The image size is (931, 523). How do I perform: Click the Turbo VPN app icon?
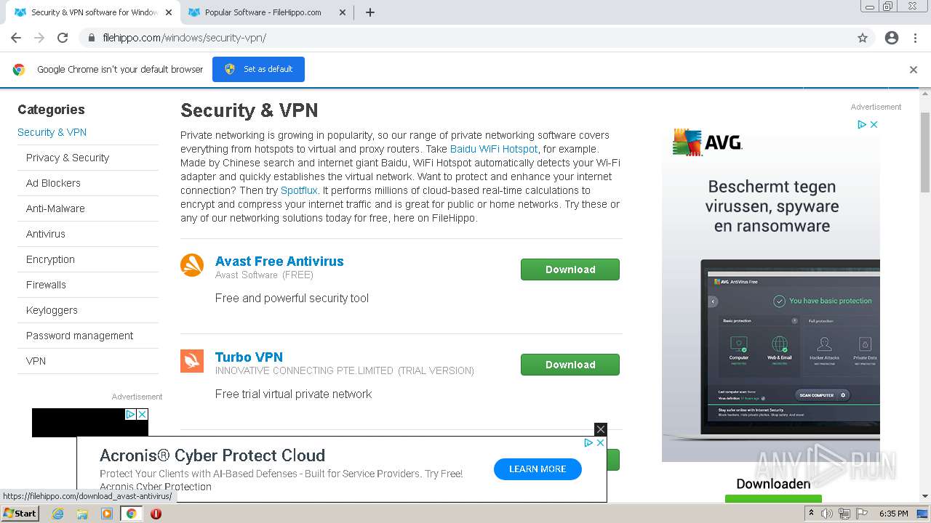[192, 361]
